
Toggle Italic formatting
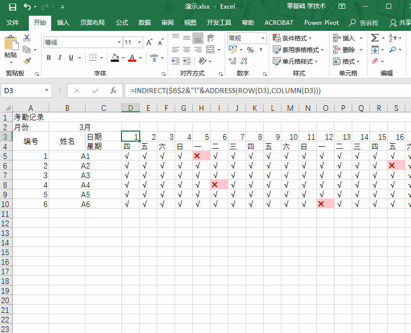coord(60,58)
